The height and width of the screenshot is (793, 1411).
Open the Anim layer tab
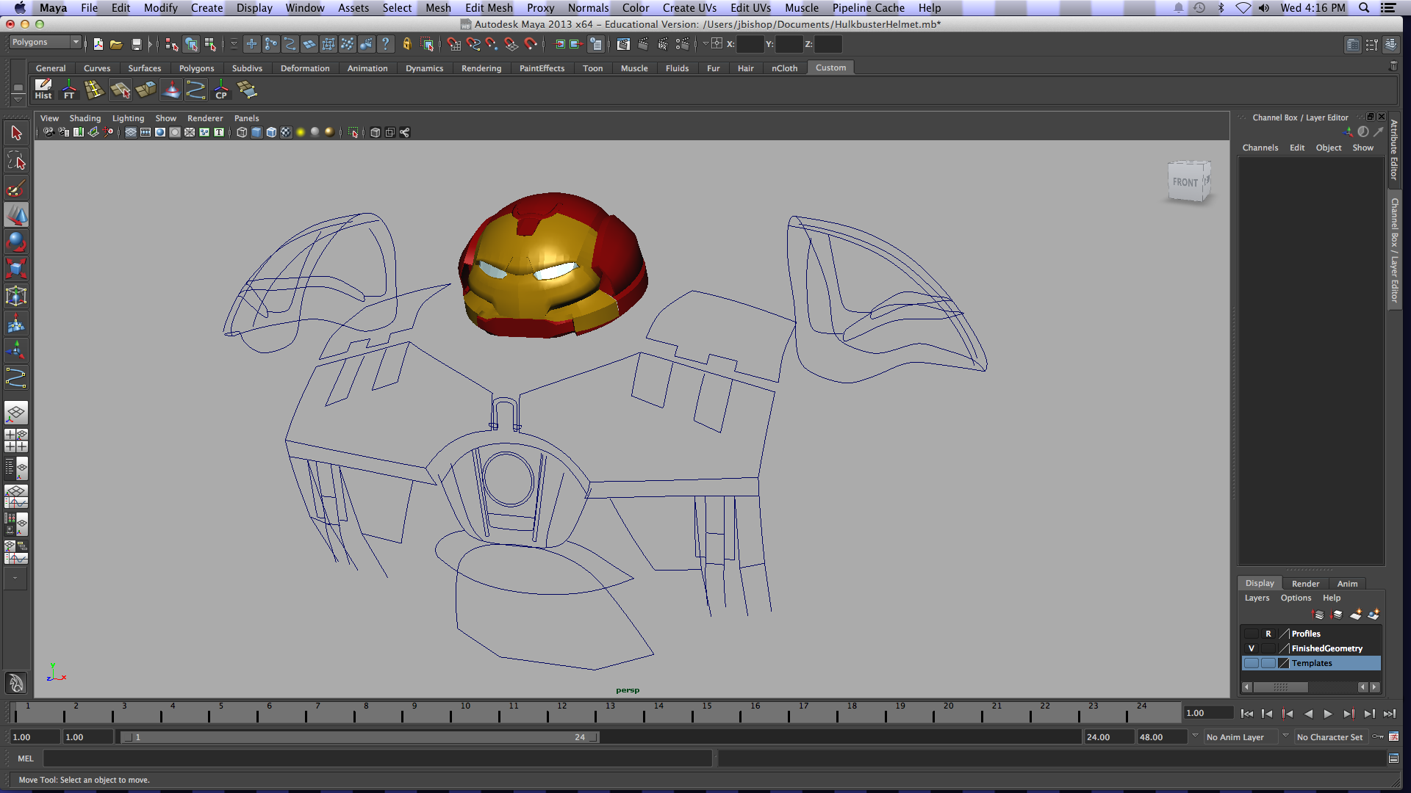(1347, 584)
